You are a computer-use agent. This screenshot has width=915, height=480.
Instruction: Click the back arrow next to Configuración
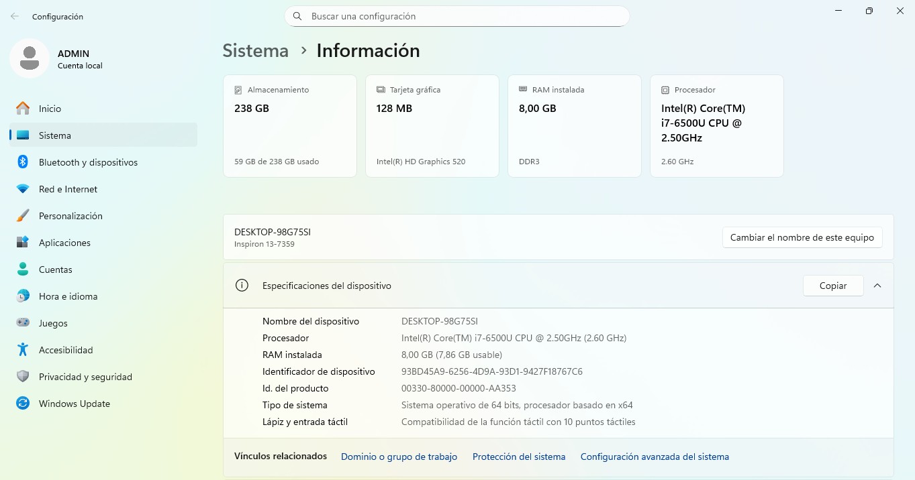(15, 16)
